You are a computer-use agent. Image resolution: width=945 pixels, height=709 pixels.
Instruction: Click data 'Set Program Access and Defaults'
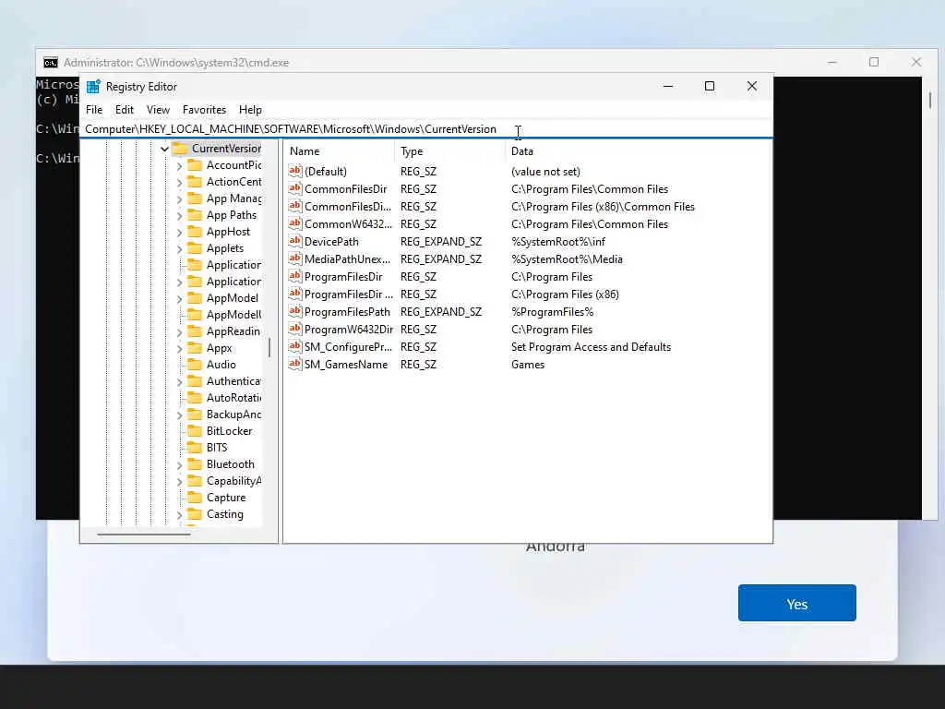pos(591,347)
